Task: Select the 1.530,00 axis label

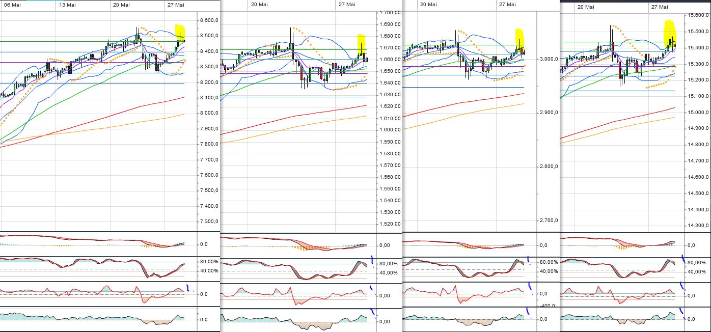Action: (x=390, y=212)
